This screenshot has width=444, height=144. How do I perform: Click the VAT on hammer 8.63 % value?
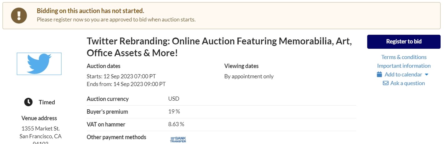pos(176,124)
